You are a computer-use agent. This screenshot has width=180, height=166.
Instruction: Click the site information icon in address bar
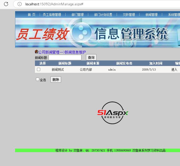(19, 4)
